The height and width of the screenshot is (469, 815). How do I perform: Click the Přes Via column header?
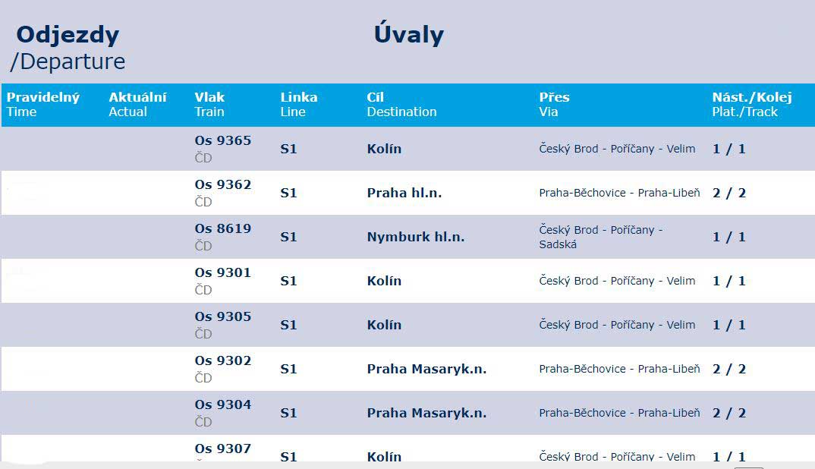[554, 105]
